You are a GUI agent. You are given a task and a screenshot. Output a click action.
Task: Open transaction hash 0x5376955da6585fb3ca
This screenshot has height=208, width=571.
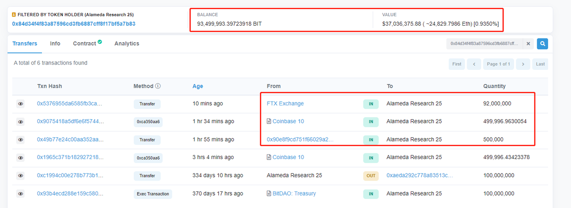[69, 104]
